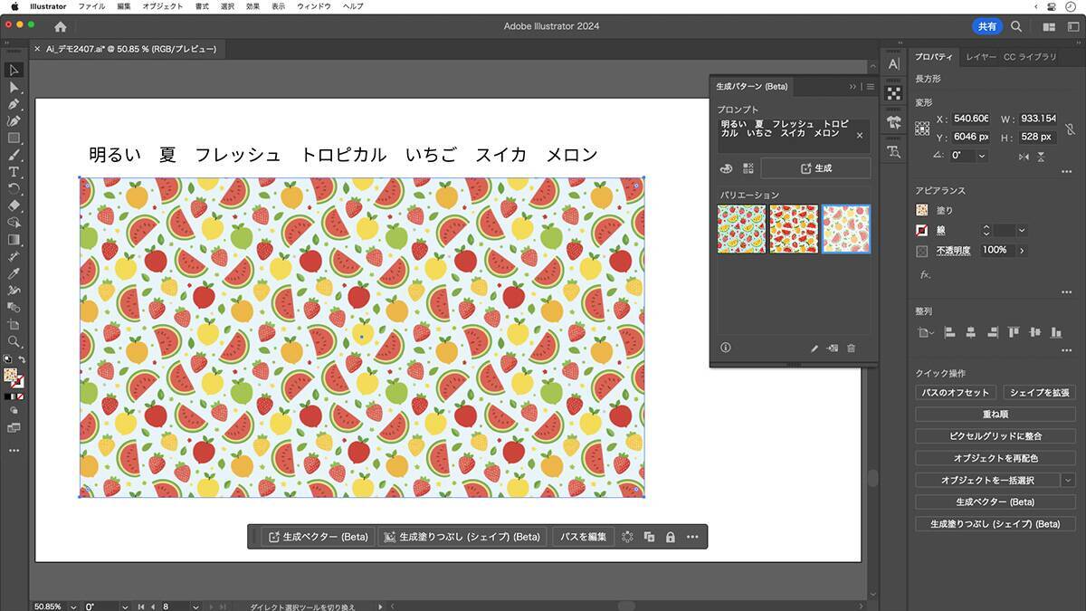The image size is (1086, 611).
Task: Click the search icon in title bar
Action: [1016, 27]
